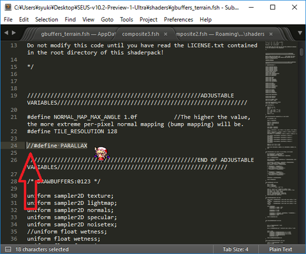Viewport: 306px width, 254px height.
Task: Click the DRAWBUFFERS:0123 comment line
Action: [x=64, y=181]
